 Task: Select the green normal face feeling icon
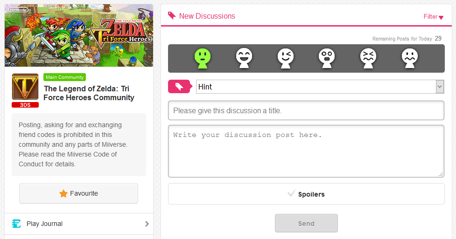tap(203, 58)
